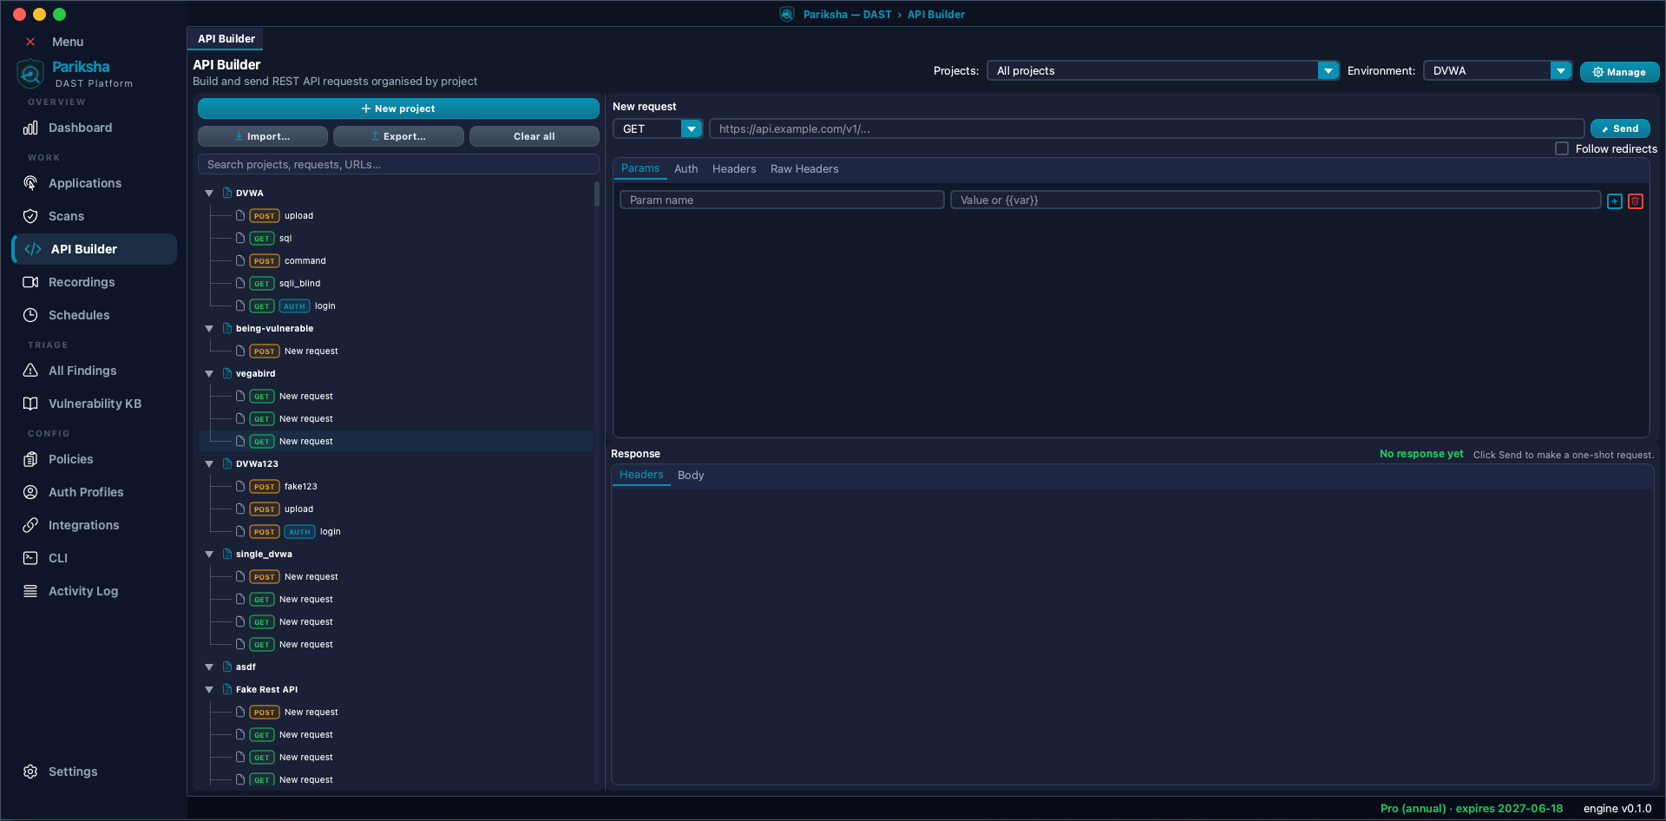Select the response Headers tab
Viewport: 1666px width, 821px height.
coord(641,475)
